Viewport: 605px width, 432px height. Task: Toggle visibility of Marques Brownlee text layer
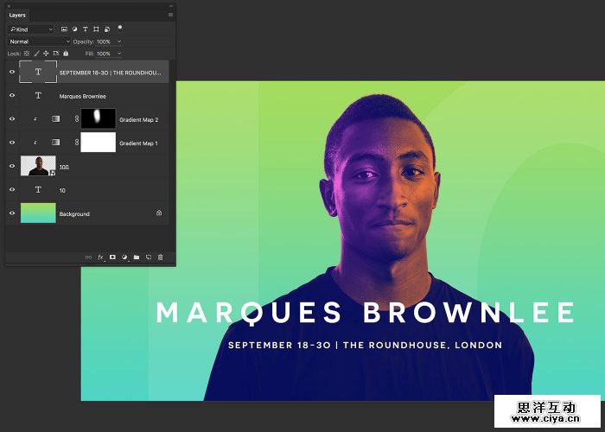coord(12,96)
